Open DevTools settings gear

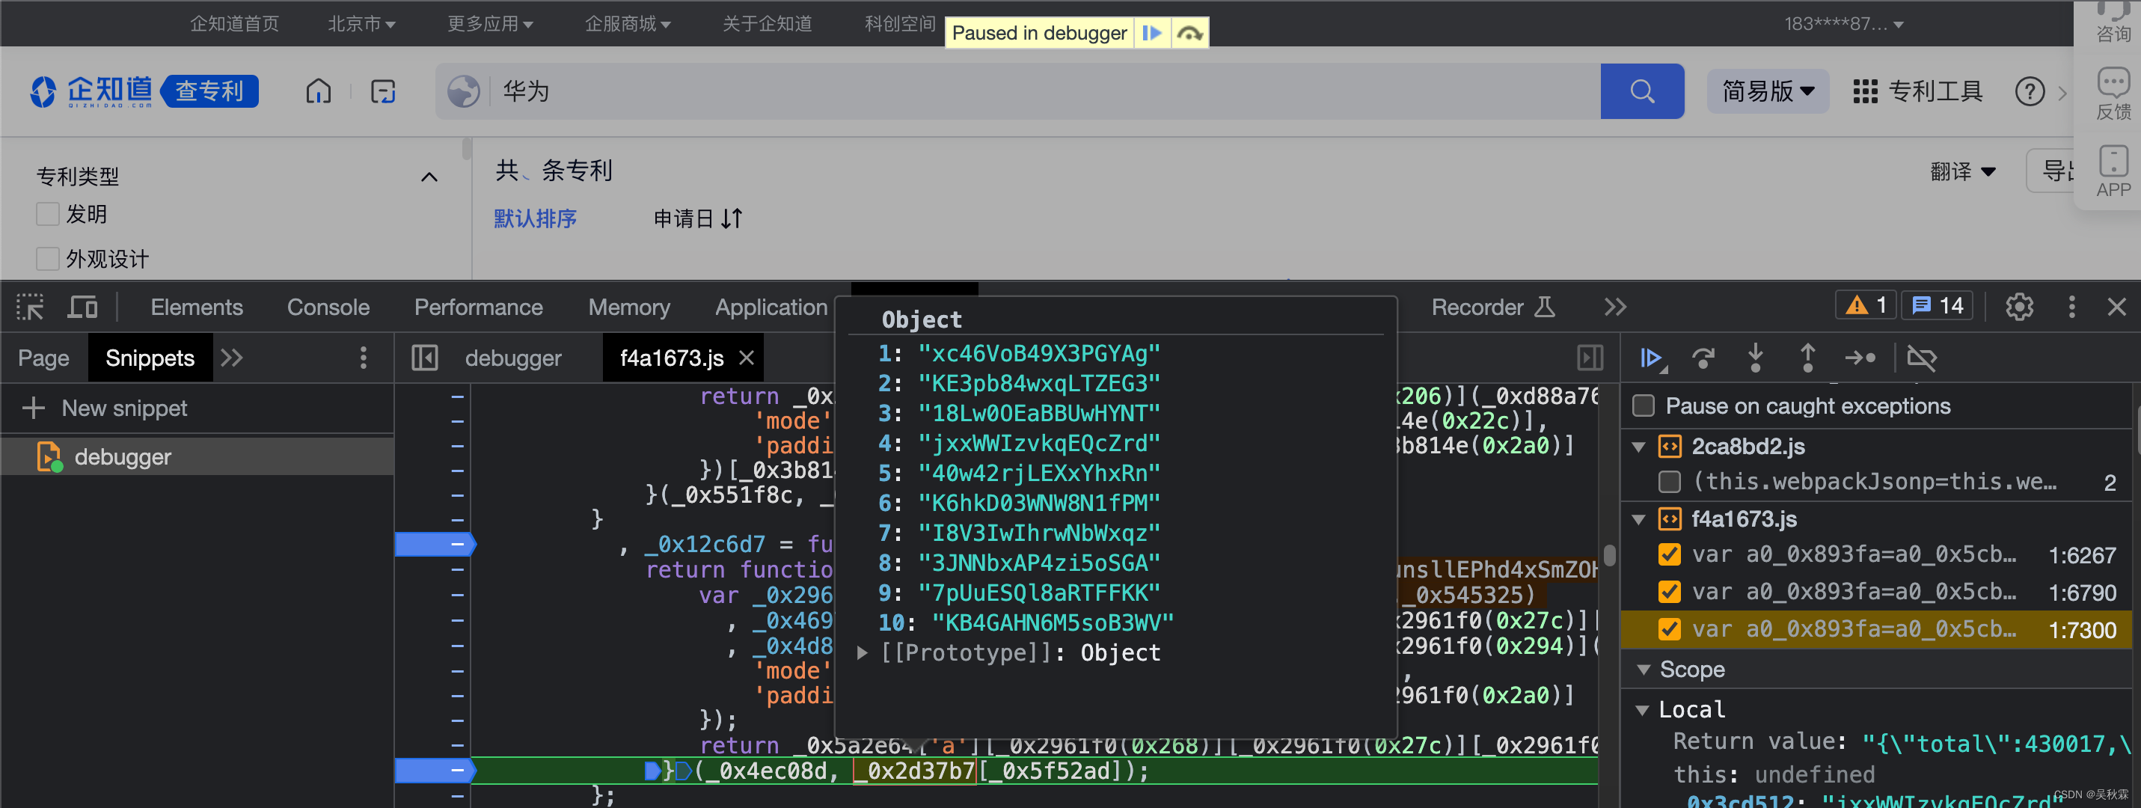tap(2019, 307)
